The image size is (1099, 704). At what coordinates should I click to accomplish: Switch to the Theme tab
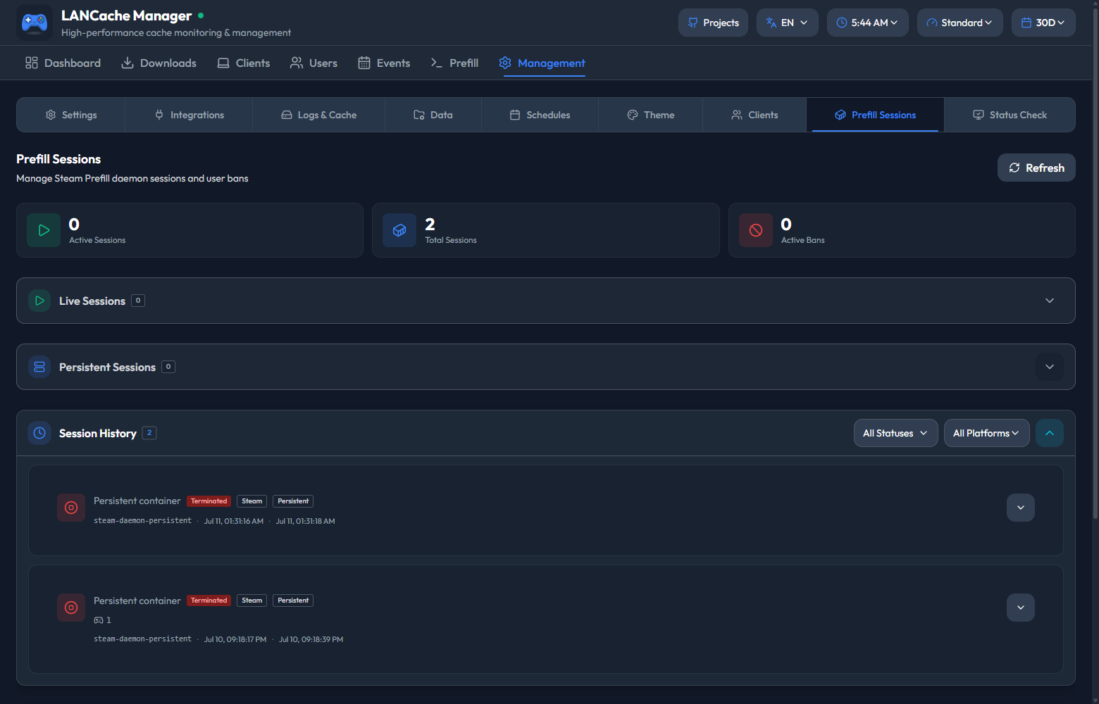click(650, 115)
